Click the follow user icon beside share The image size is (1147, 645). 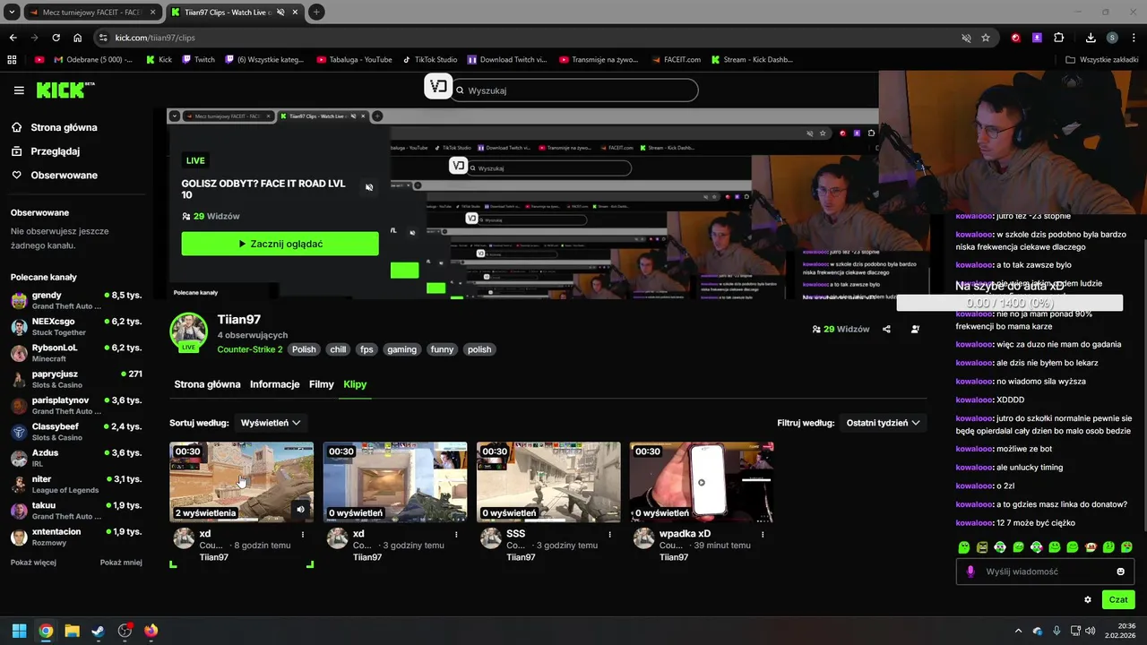point(915,329)
